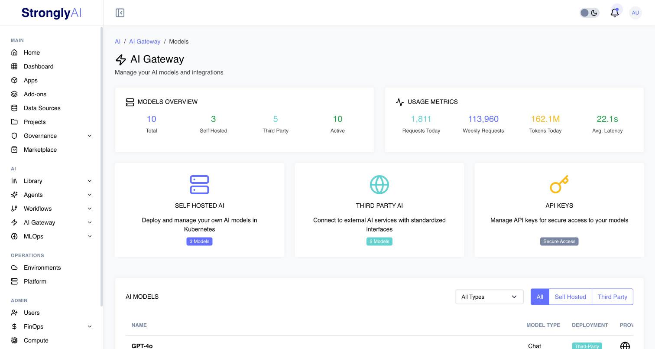Click the FinOps dollar icon

click(x=14, y=326)
